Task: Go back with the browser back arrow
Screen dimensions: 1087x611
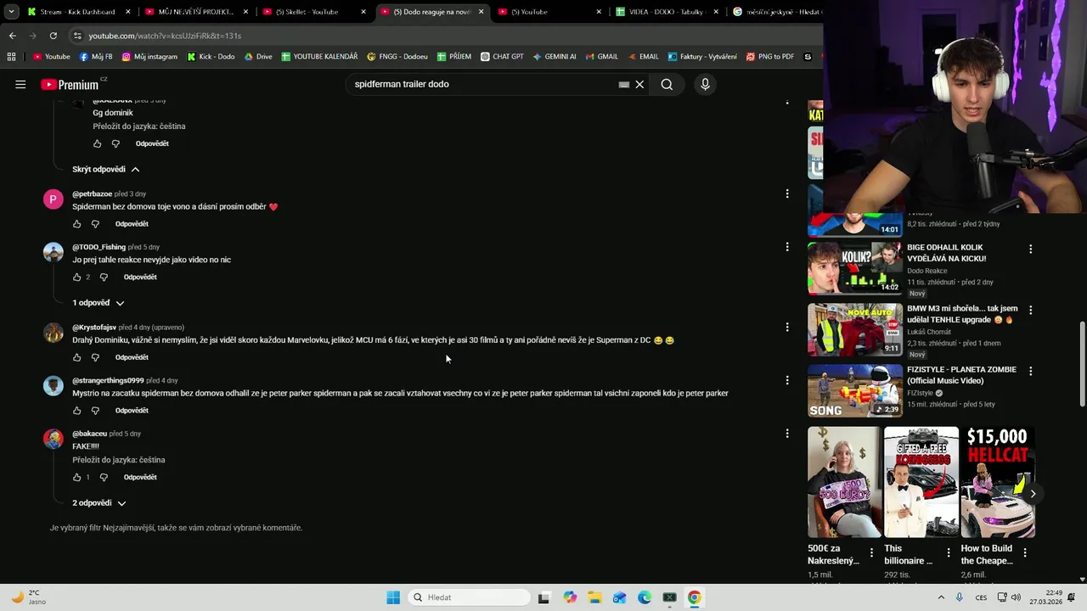Action: tap(12, 36)
